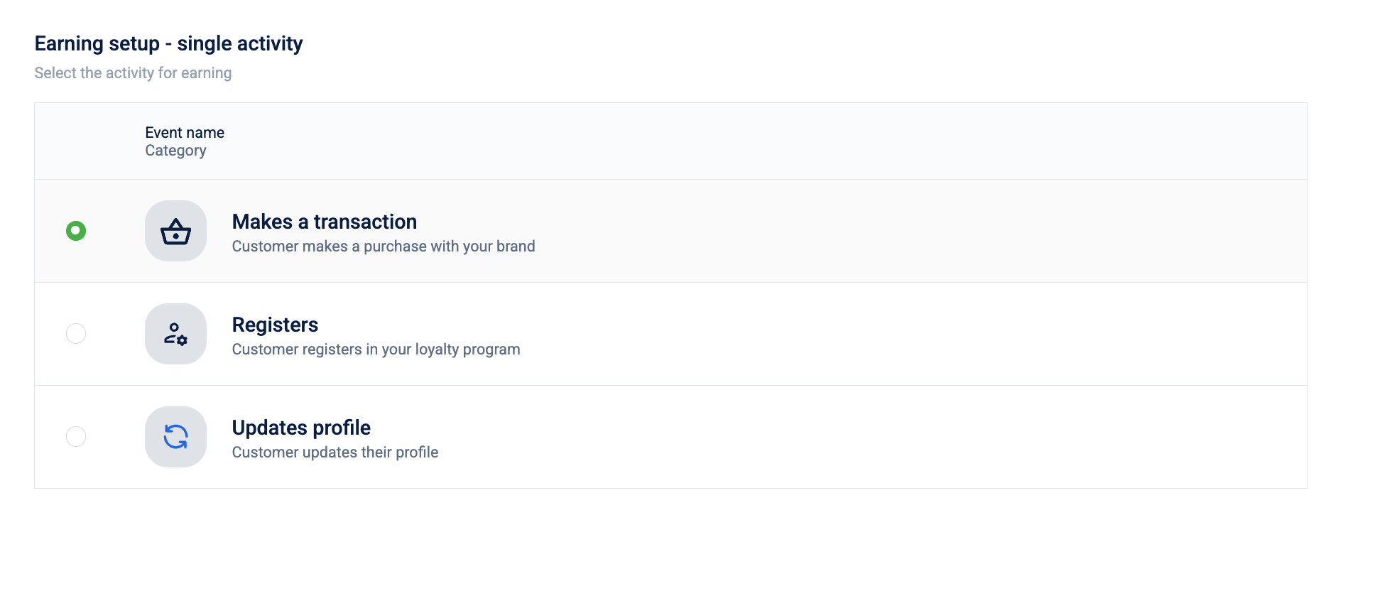
Task: Click "Customer updates their profile" description
Action: (335, 452)
